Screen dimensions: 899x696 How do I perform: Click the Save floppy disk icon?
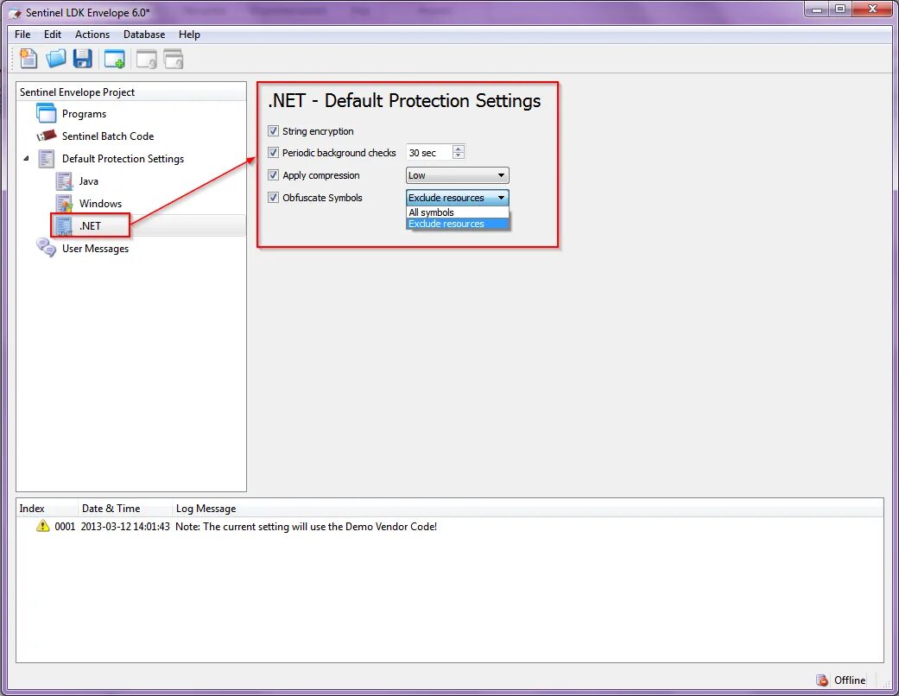[x=83, y=59]
